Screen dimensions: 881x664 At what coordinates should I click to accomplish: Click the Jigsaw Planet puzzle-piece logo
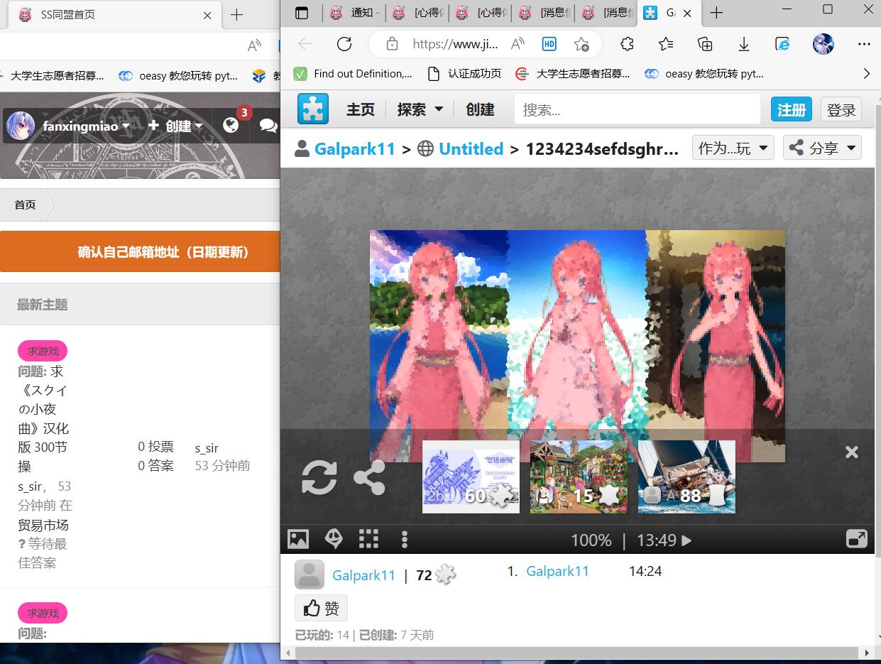point(313,109)
